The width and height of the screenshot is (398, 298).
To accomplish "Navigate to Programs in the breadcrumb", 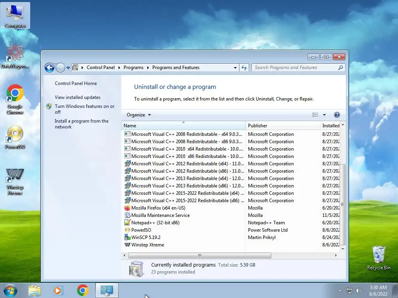I will point(133,68).
